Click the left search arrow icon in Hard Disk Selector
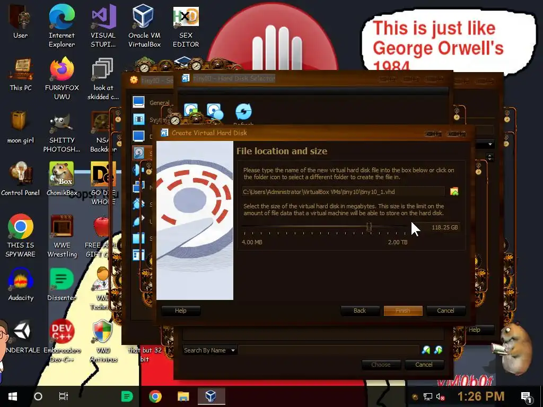This screenshot has width=543, height=407. [x=426, y=350]
